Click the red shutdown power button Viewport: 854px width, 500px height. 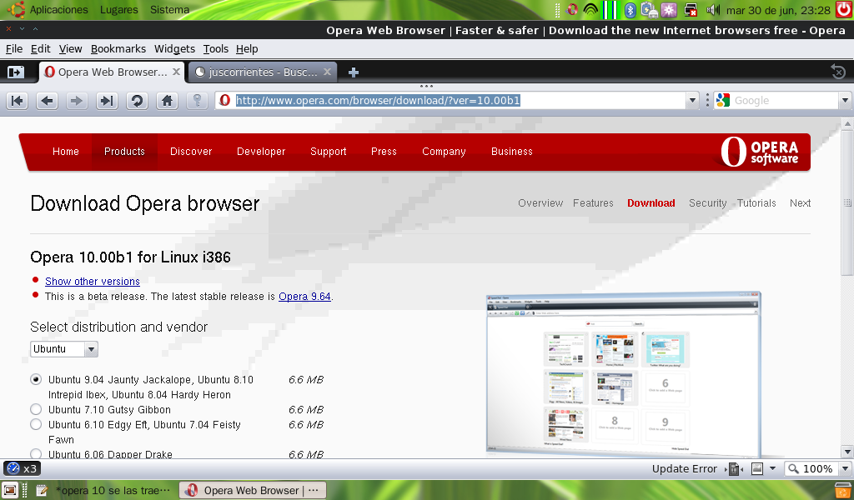click(x=844, y=9)
